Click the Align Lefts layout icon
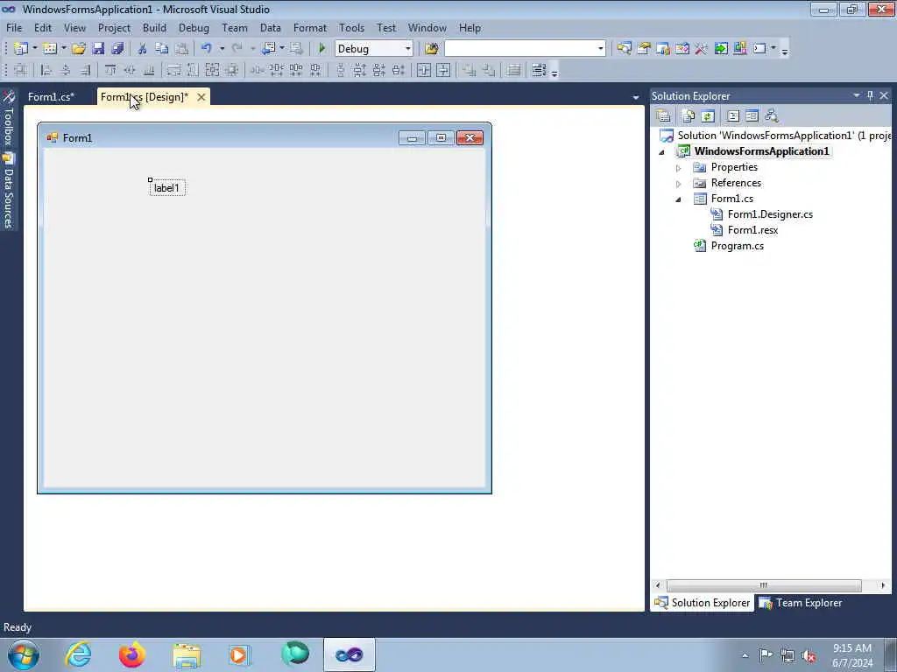The height and width of the screenshot is (672, 897). (x=46, y=70)
